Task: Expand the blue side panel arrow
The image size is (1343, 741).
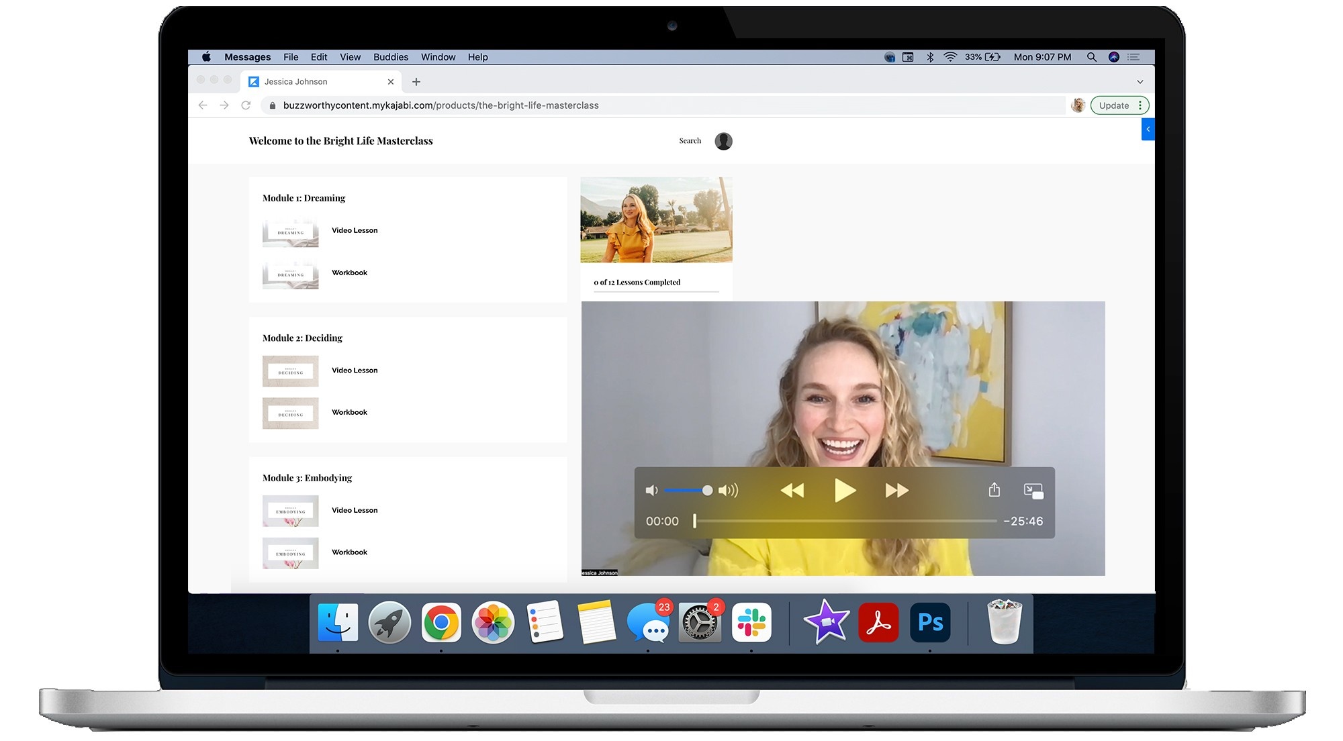Action: coord(1148,129)
